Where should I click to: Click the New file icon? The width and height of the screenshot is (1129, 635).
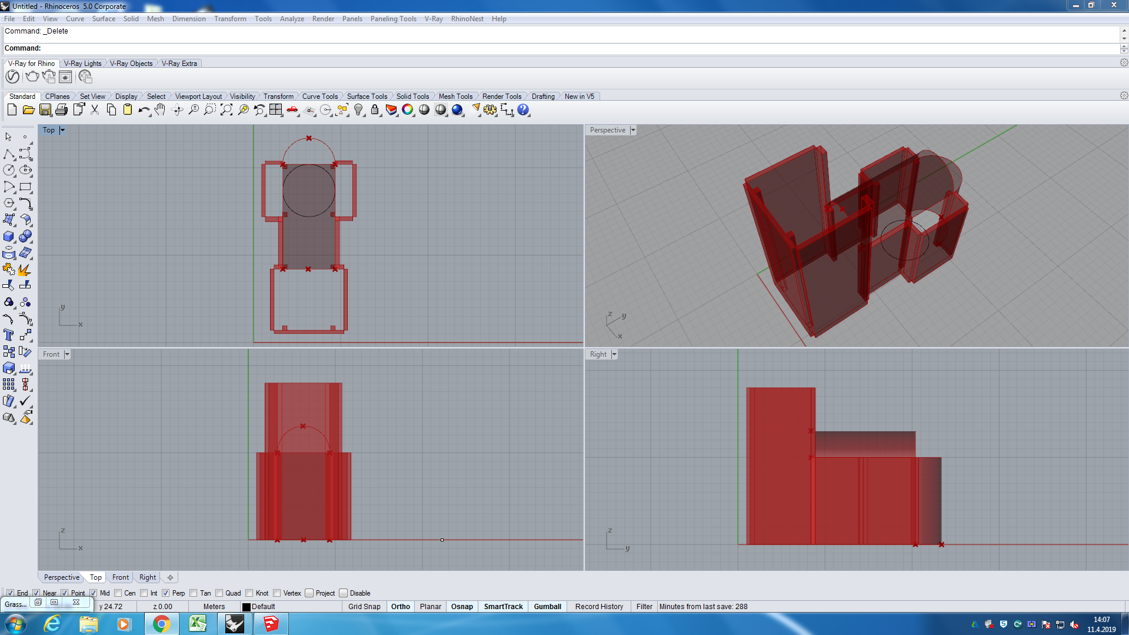pyautogui.click(x=12, y=110)
